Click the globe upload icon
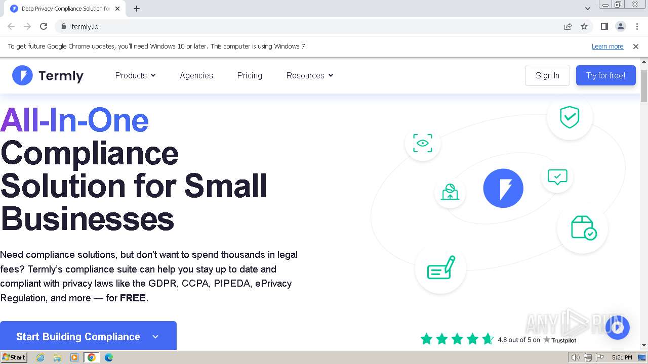 (450, 192)
